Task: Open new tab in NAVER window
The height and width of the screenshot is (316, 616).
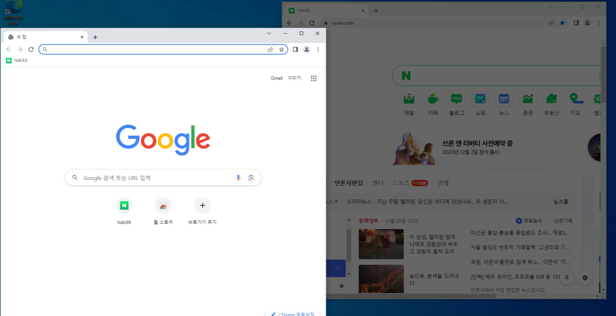Action: coord(376,10)
